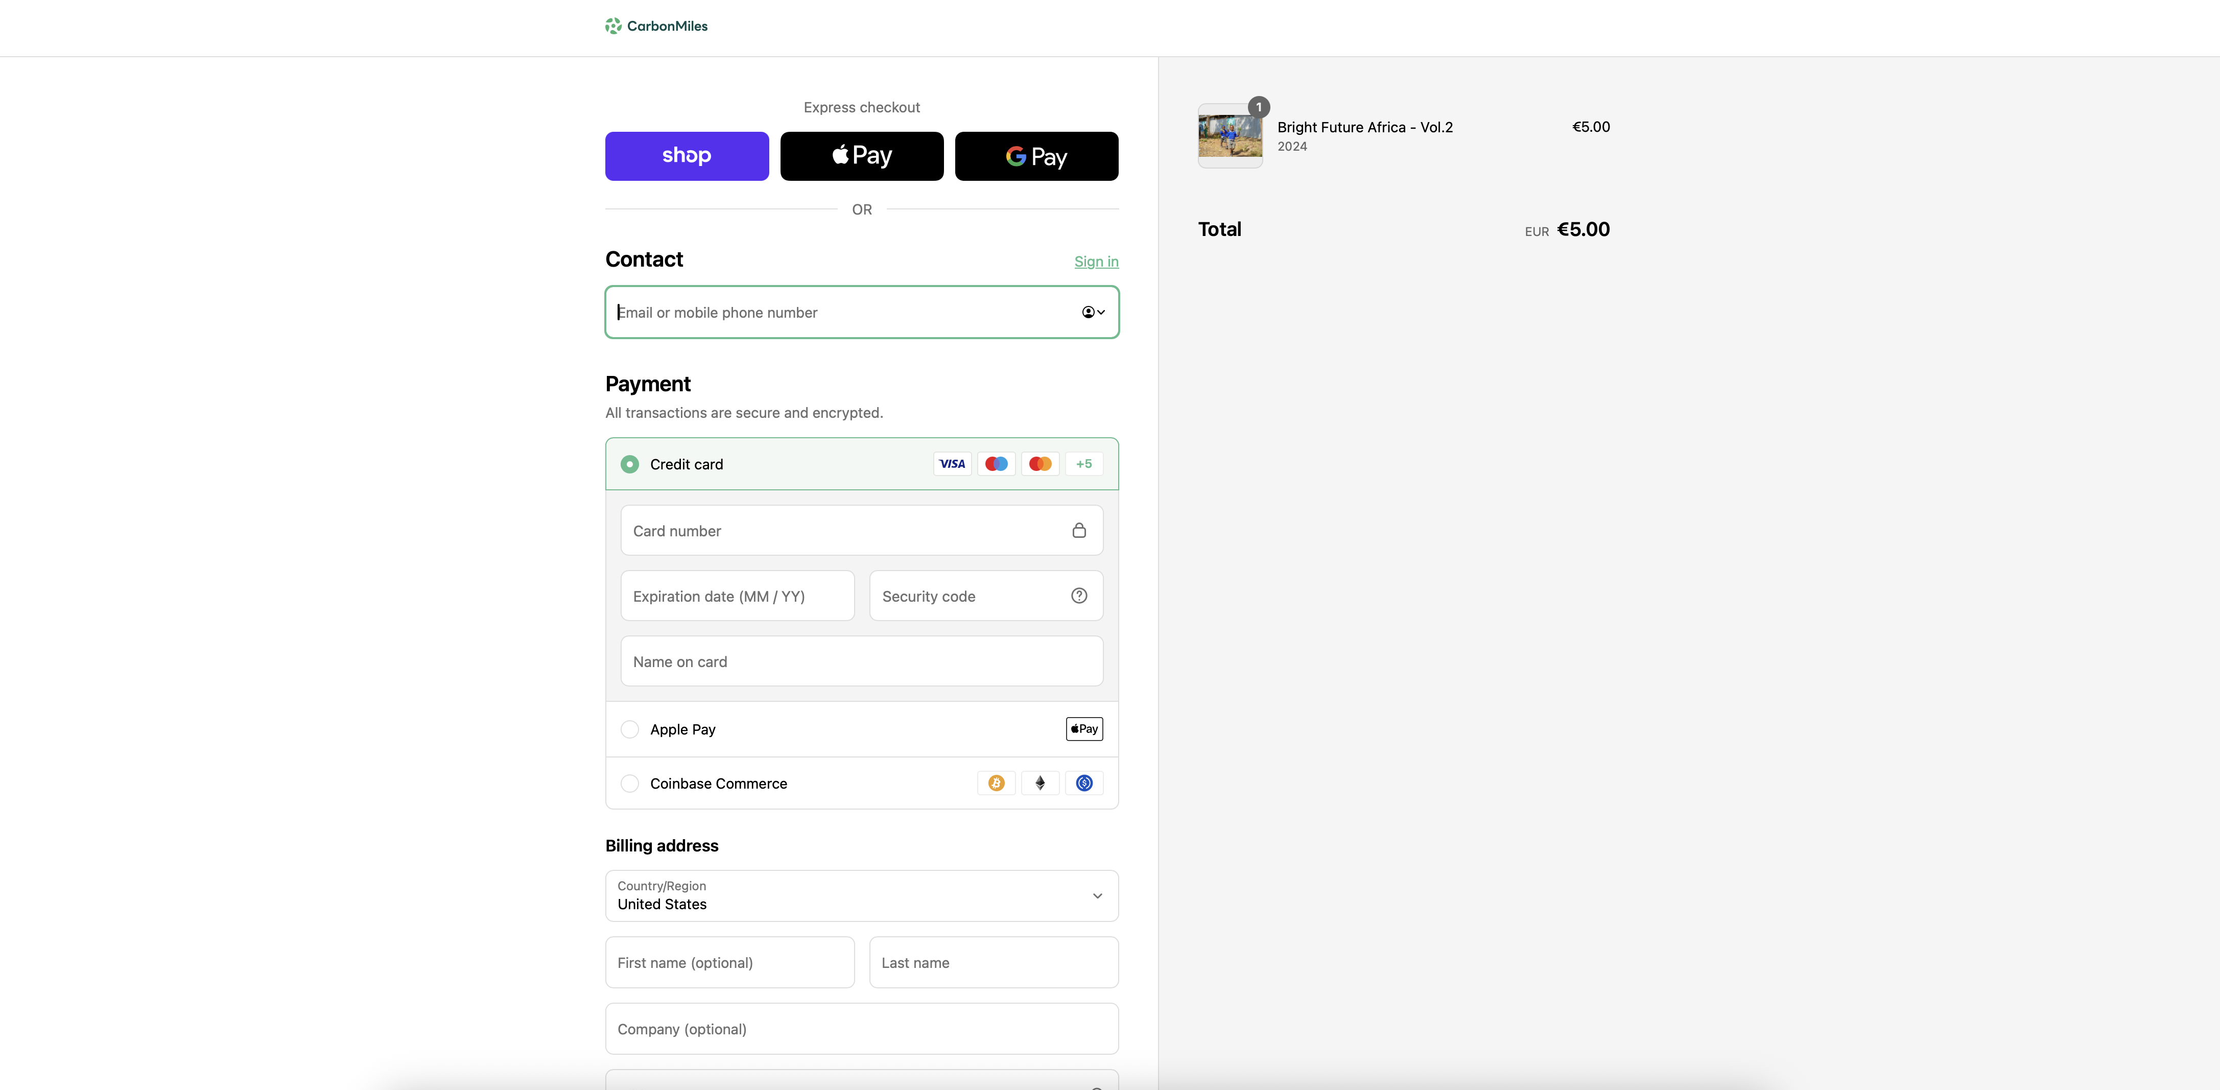Open the Country/Region dropdown
The width and height of the screenshot is (2220, 1090).
pos(861,895)
